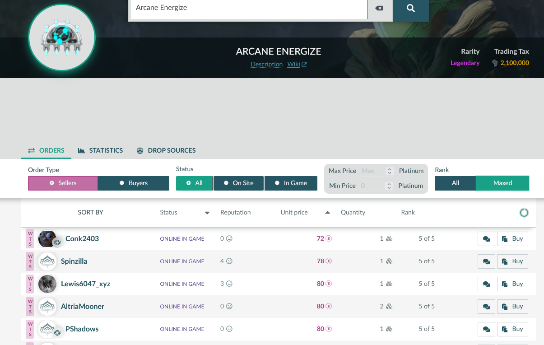This screenshot has height=345, width=544.
Task: Open chat with PShadows
Action: 486,329
